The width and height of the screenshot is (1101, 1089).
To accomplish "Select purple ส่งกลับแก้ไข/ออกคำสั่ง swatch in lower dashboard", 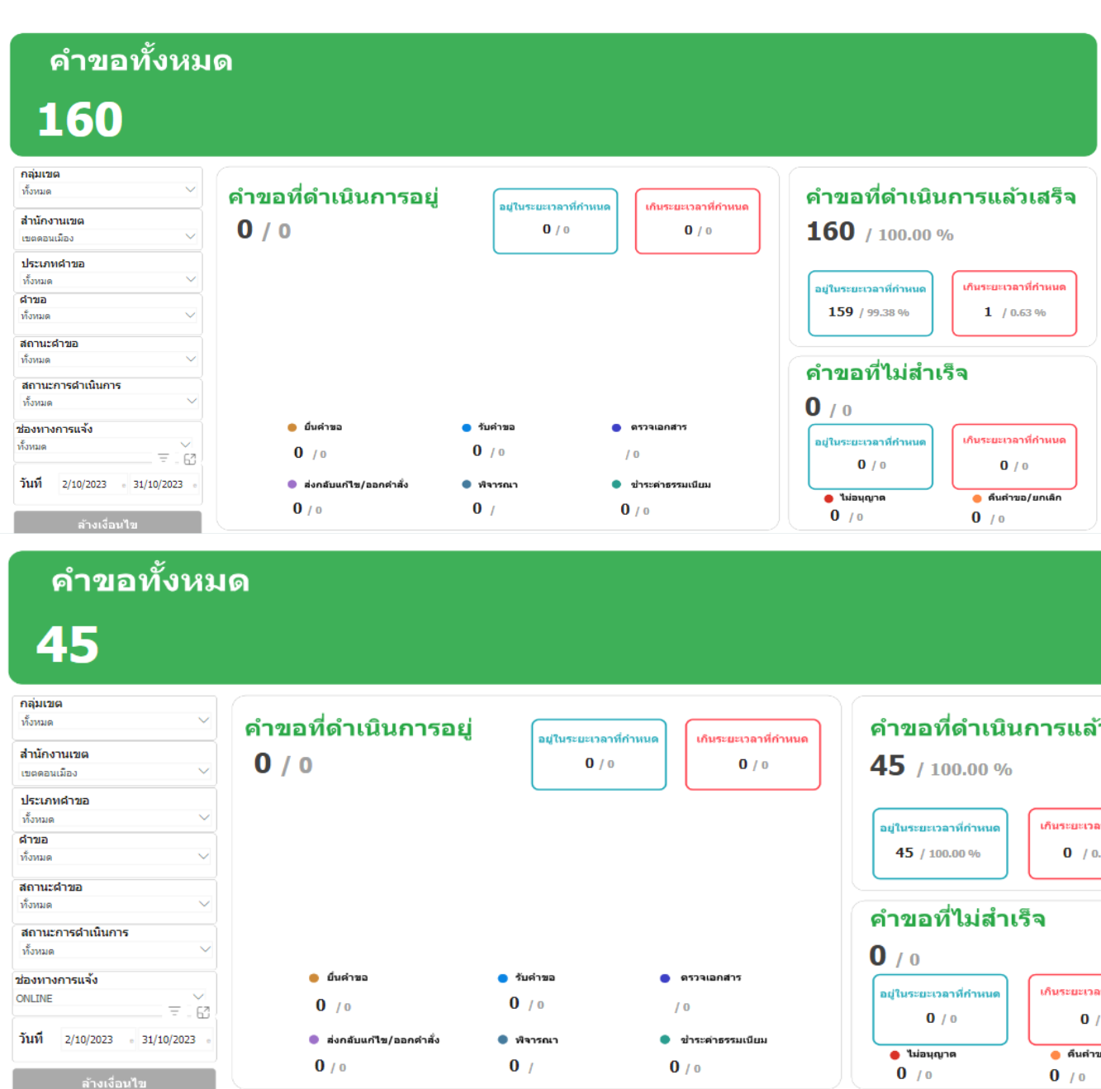I will (x=314, y=1039).
